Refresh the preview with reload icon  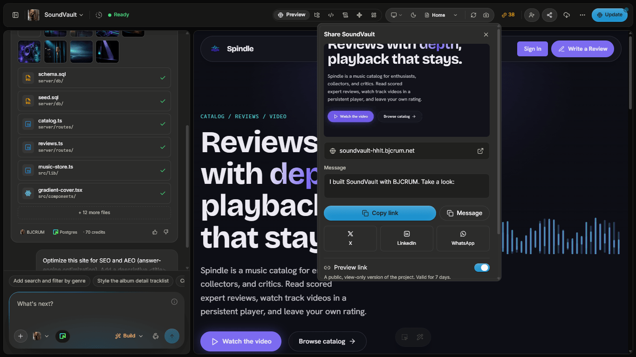[473, 15]
